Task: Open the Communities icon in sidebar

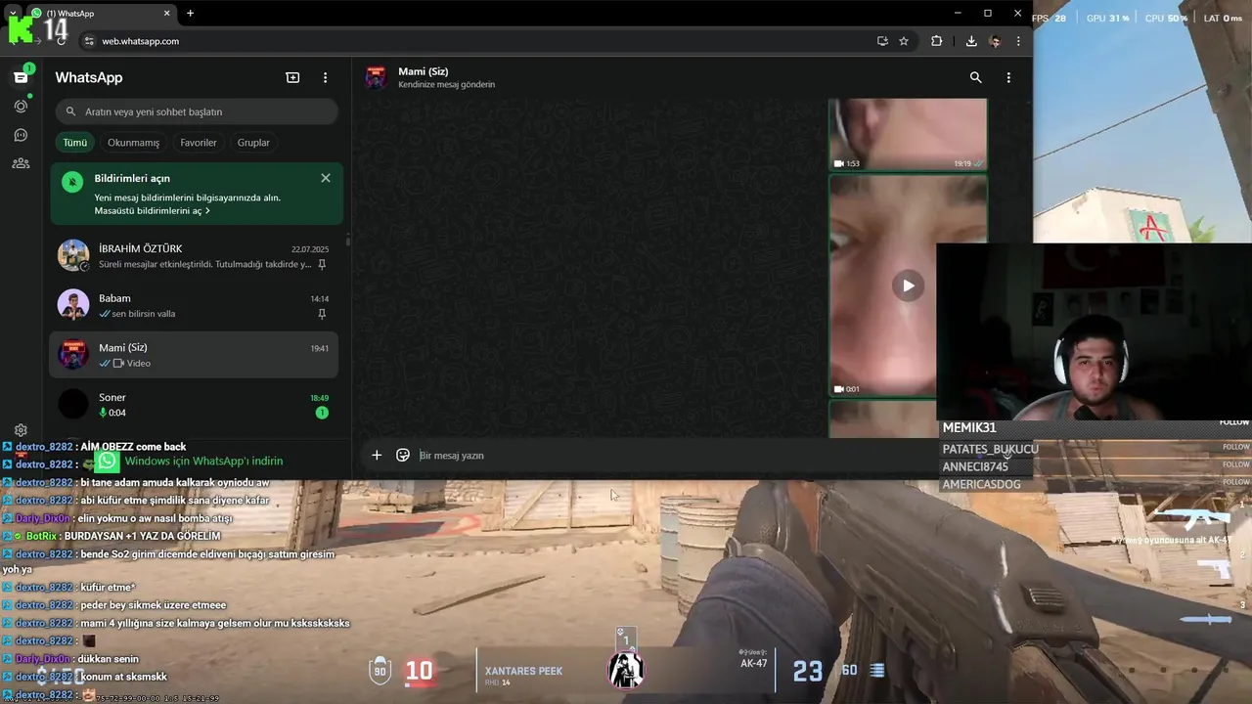Action: 21,163
